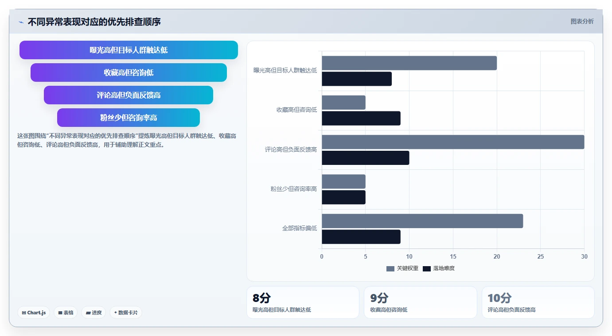Click the 落地难度 bar for 曝光高但目标人群触达低
The width and height of the screenshot is (612, 336).
tap(357, 79)
